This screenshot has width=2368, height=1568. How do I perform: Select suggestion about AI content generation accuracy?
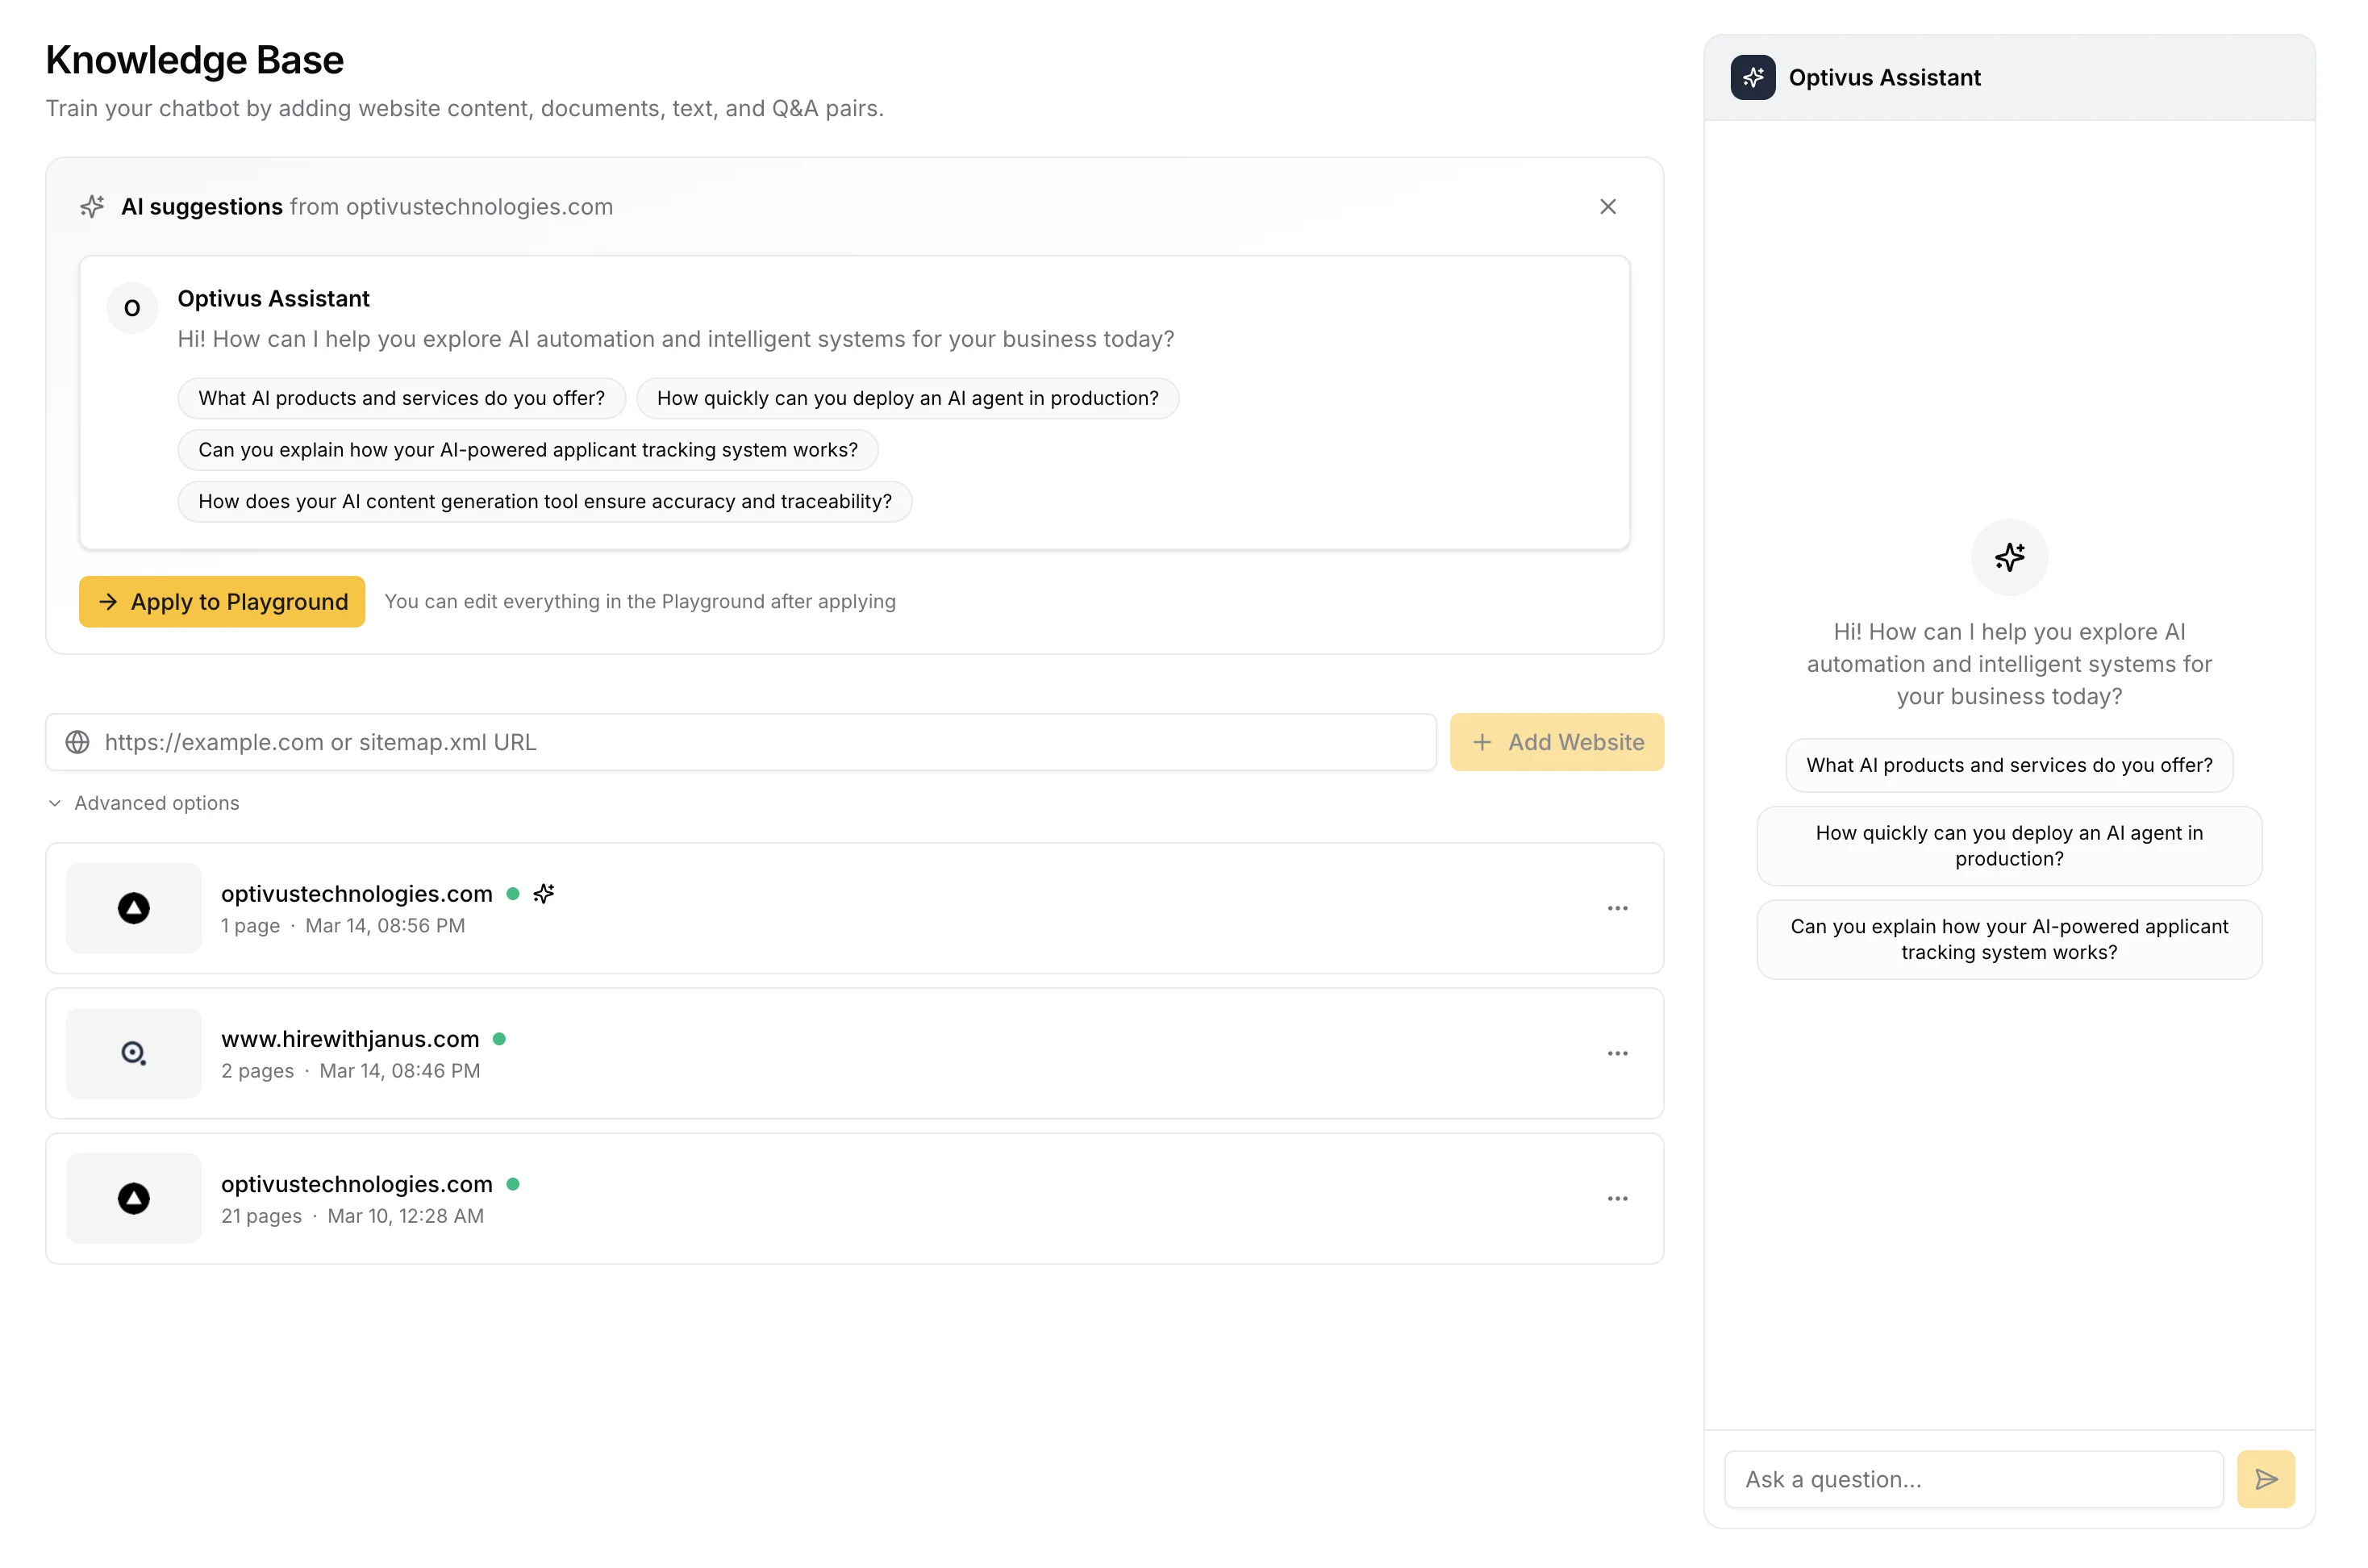[x=545, y=501]
